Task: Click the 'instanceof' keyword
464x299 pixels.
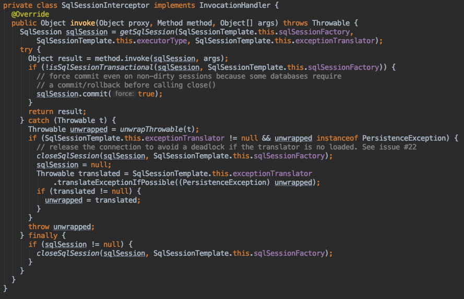Action: click(337, 138)
